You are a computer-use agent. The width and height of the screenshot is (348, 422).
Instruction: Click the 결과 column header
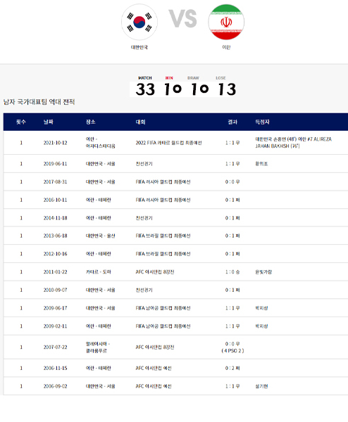click(232, 122)
